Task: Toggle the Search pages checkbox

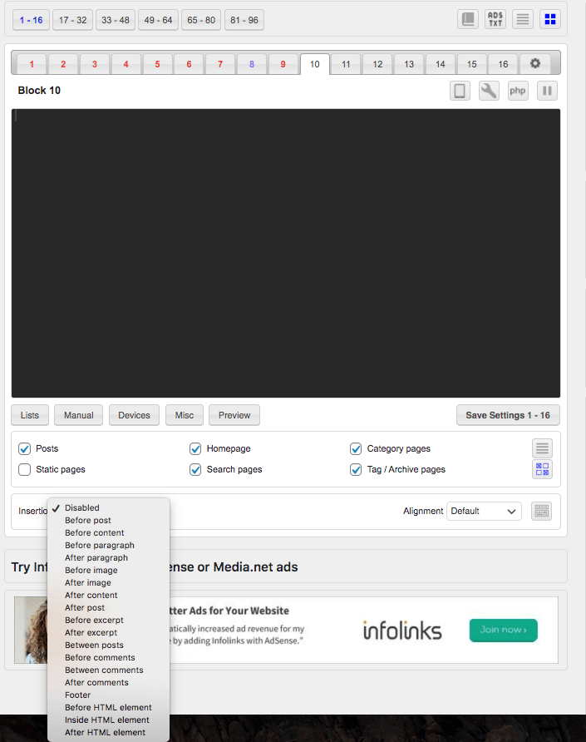Action: tap(195, 469)
